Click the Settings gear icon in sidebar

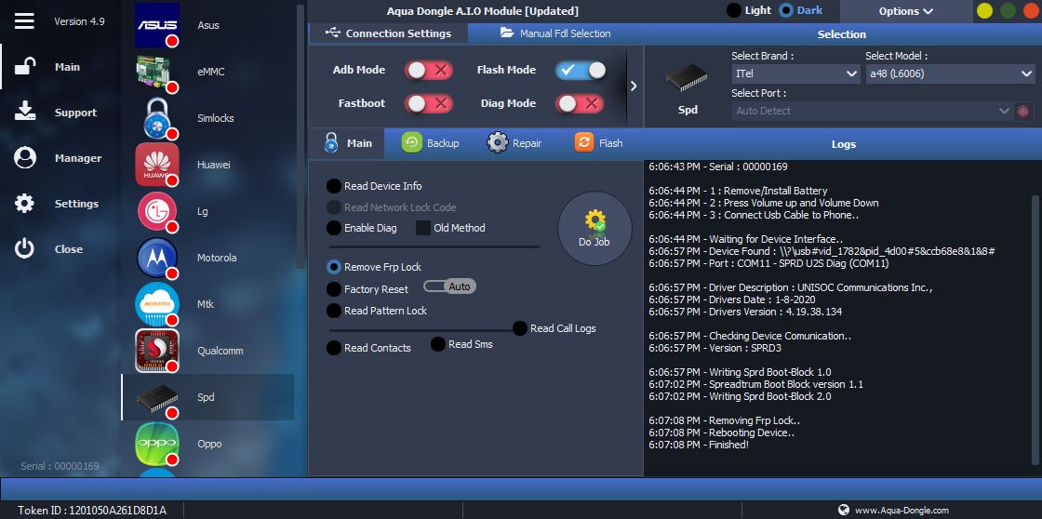click(24, 204)
